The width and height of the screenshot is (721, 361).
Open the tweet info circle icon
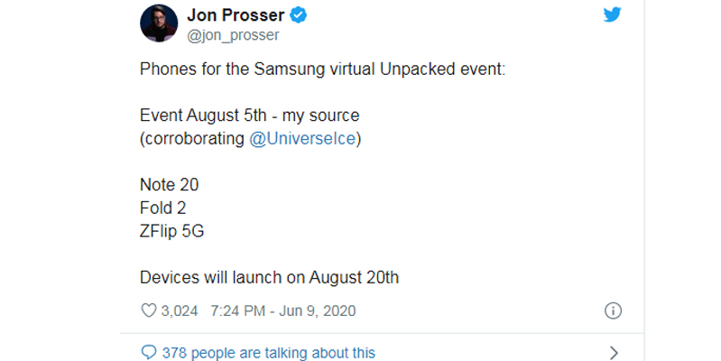click(x=613, y=310)
